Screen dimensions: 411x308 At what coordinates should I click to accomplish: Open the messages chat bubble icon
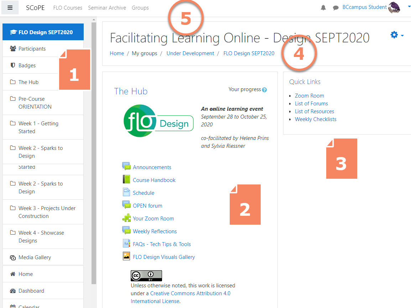(x=335, y=8)
